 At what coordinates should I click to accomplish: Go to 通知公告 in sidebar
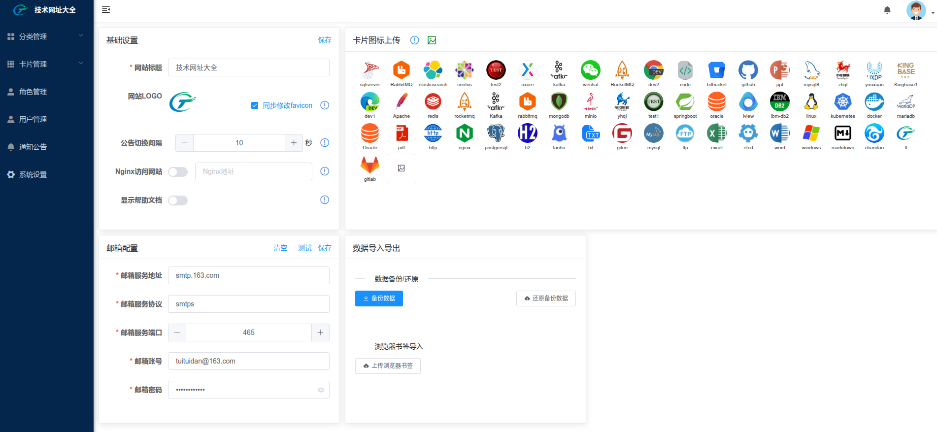33,147
